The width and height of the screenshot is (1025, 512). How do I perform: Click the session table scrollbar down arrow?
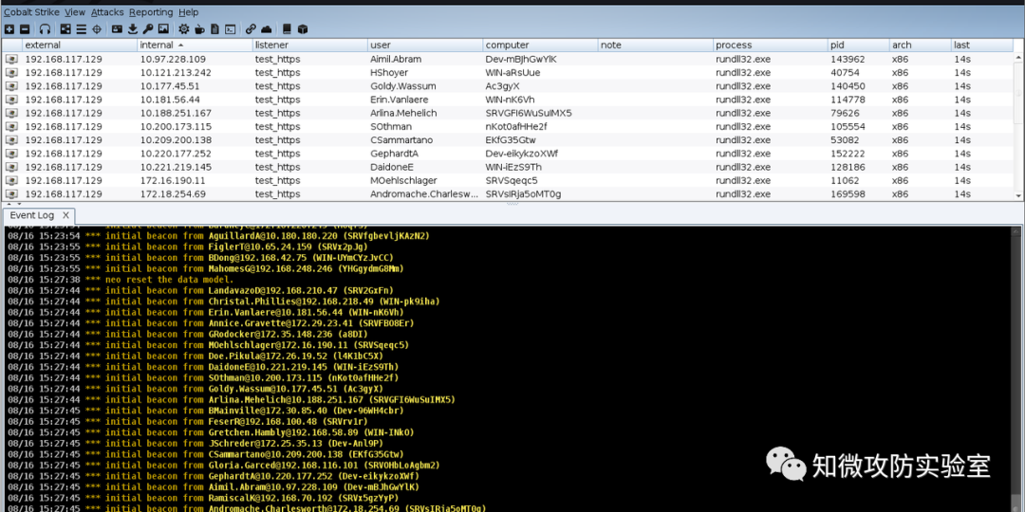[1018, 195]
